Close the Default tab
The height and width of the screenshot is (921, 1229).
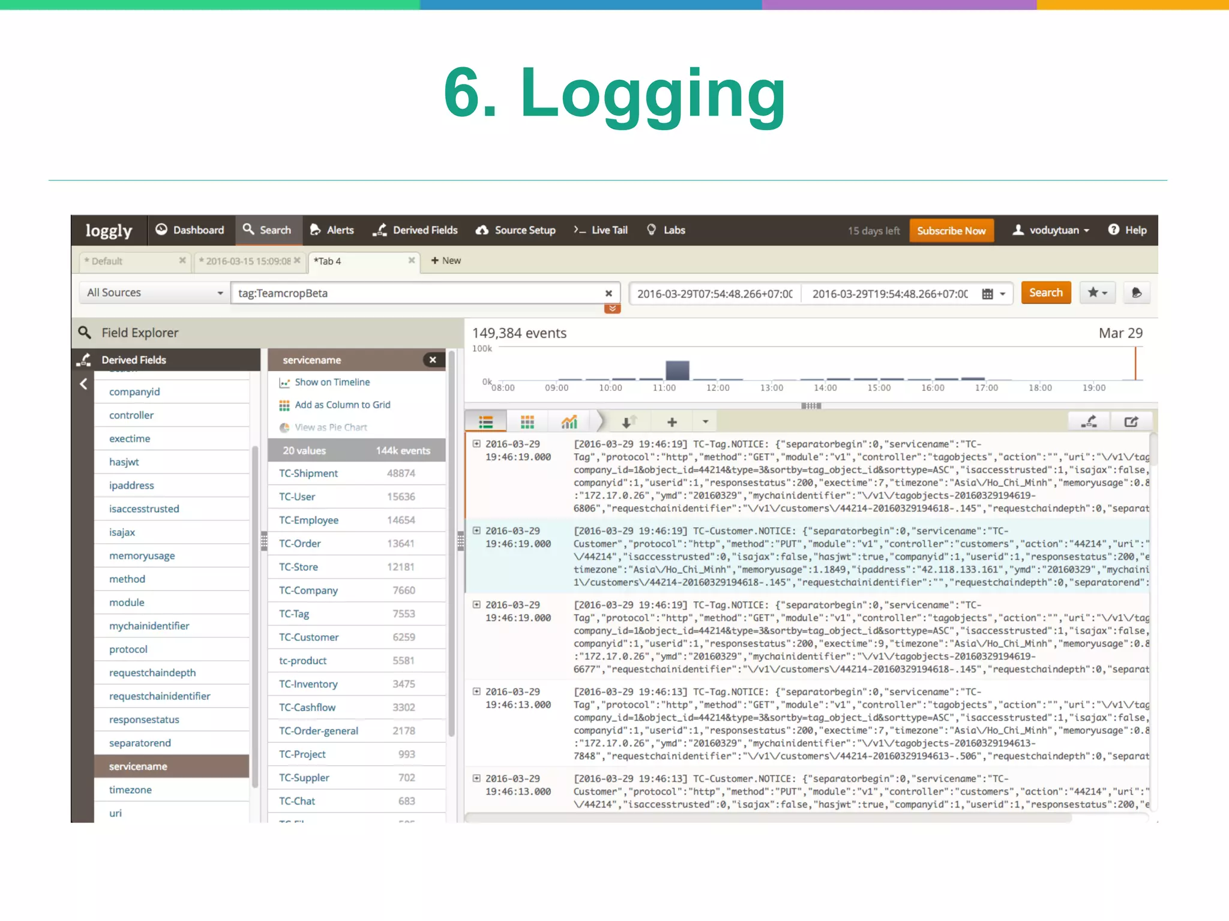tap(182, 261)
